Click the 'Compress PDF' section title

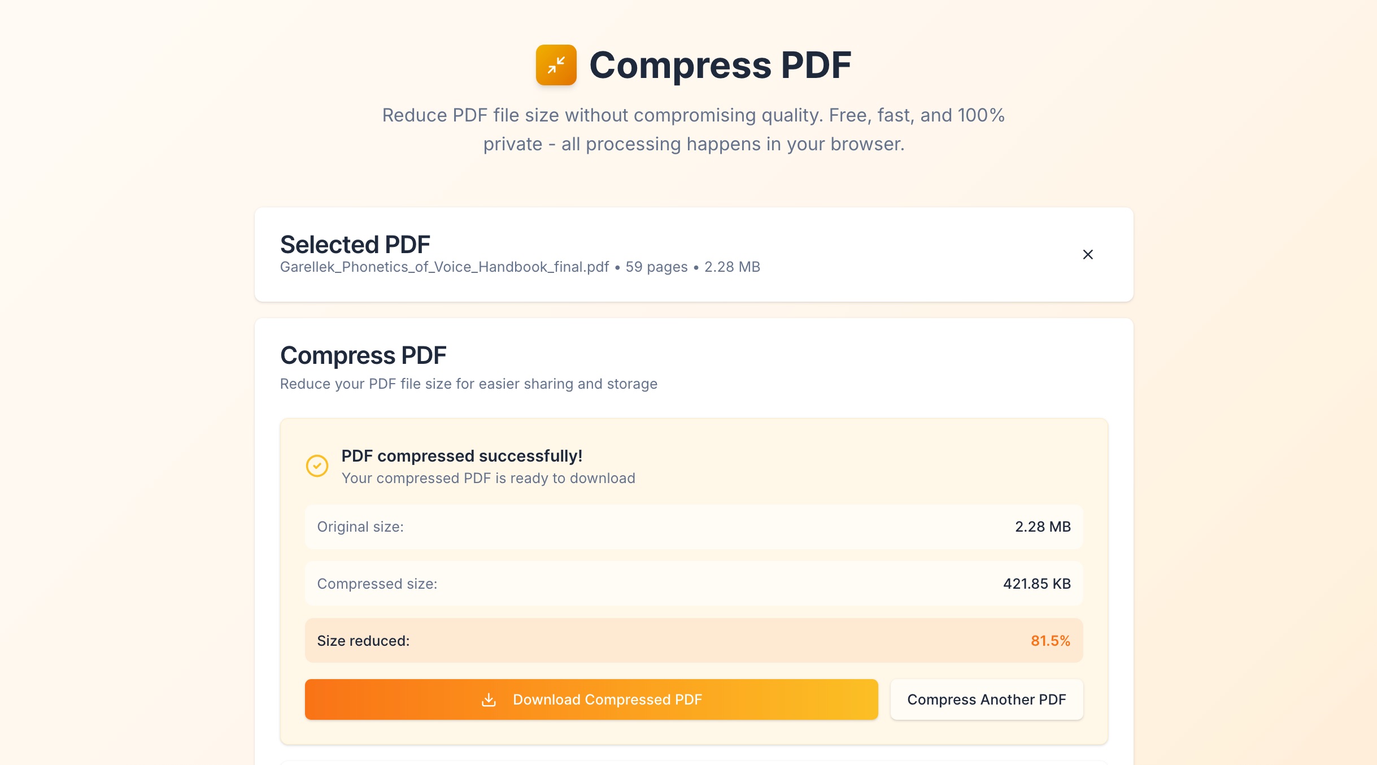[x=363, y=355]
